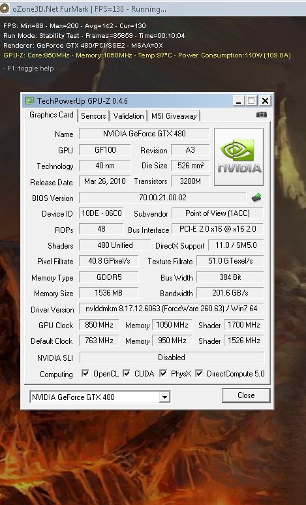Image resolution: width=306 pixels, height=505 pixels.
Task: Click the Bus Width value 384 Bit
Action: 230,277
